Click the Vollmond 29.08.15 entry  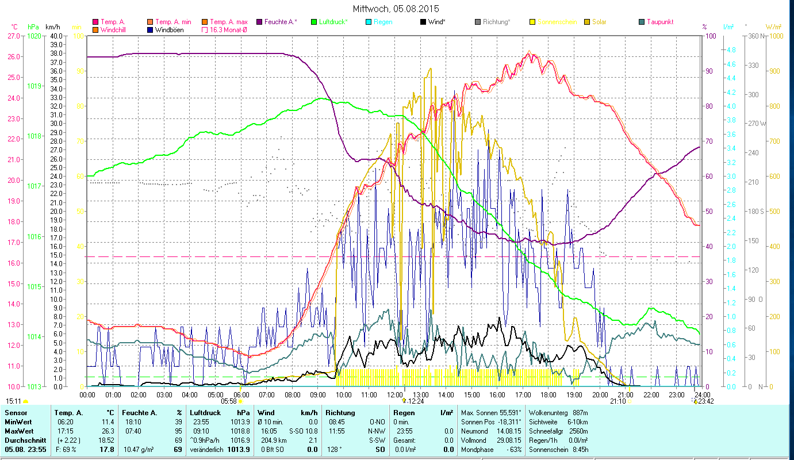coord(491,440)
